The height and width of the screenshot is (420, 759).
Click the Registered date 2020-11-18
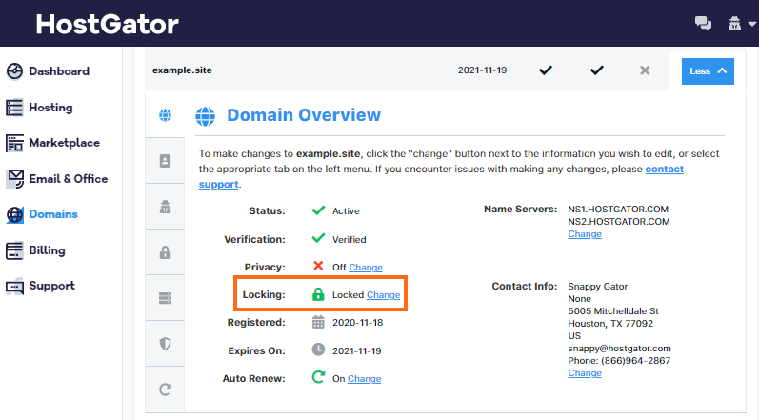click(358, 323)
